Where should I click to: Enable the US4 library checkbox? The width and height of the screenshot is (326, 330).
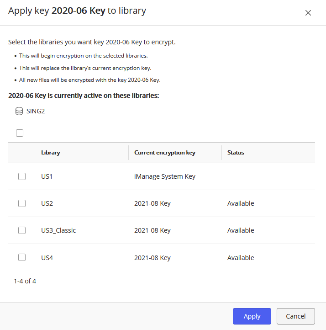point(22,258)
